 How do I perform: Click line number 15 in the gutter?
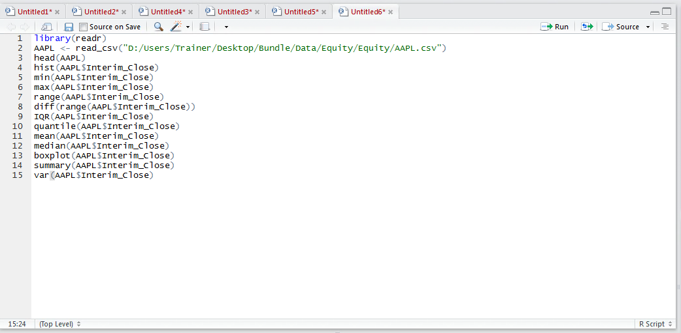click(18, 175)
